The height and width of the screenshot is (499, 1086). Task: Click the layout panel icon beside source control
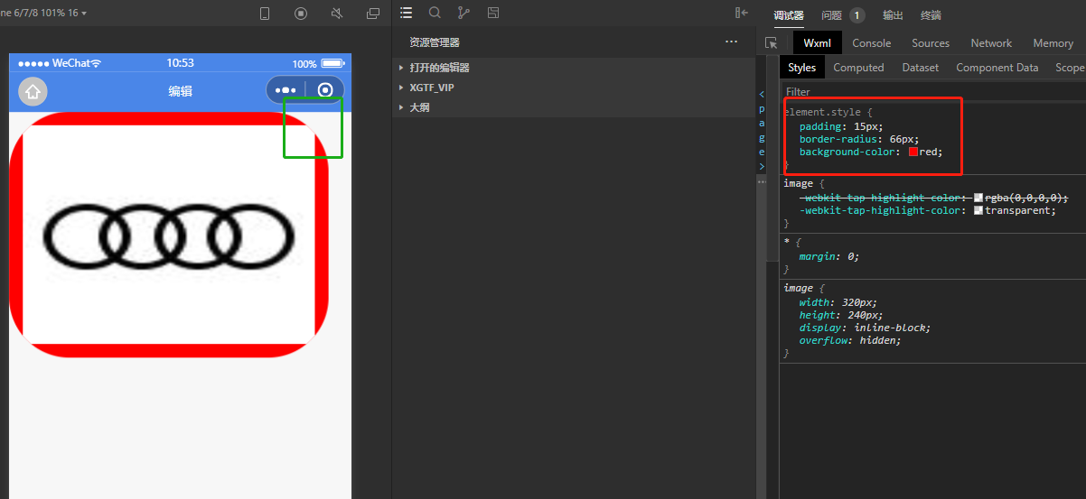pyautogui.click(x=492, y=13)
